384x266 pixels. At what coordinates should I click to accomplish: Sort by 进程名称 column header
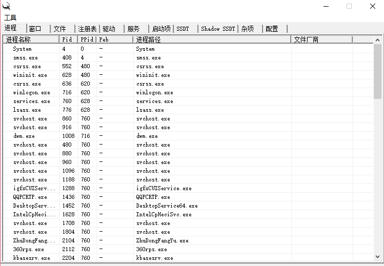[x=31, y=39]
